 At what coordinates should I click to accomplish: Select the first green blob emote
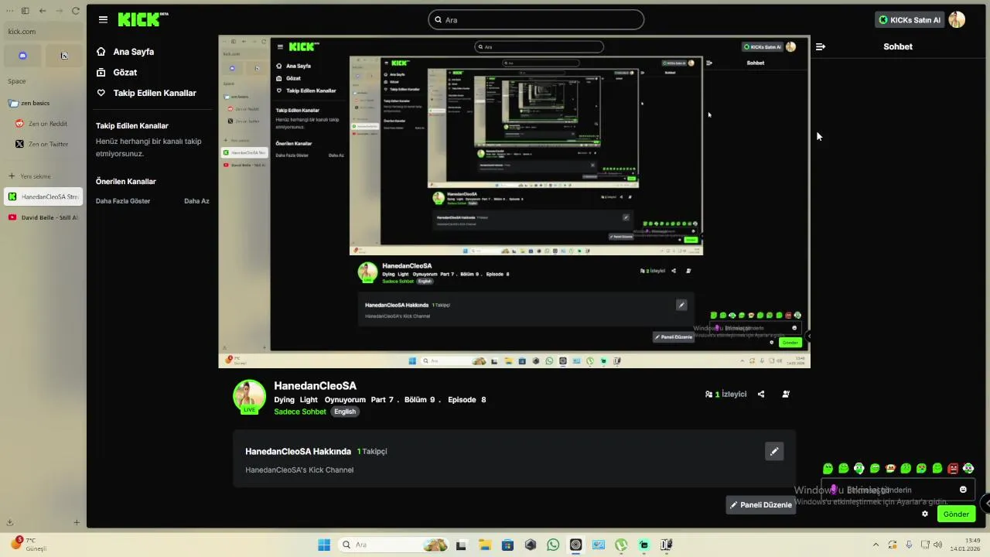click(x=828, y=468)
